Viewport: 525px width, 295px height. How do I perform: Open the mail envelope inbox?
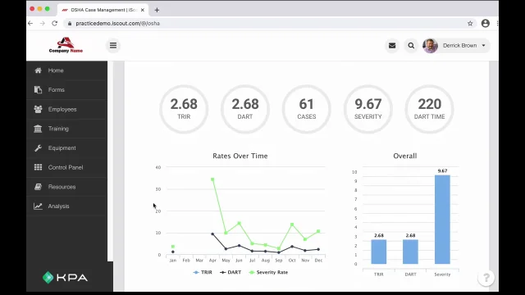392,46
